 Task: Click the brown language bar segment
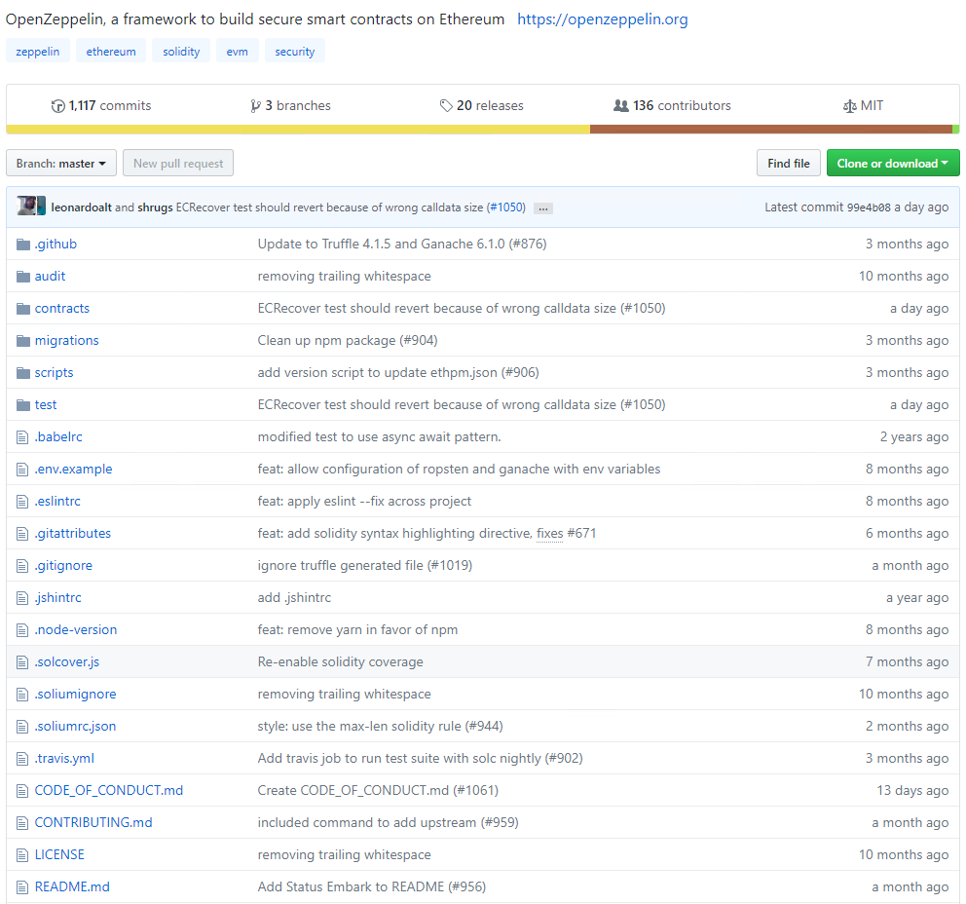(771, 130)
